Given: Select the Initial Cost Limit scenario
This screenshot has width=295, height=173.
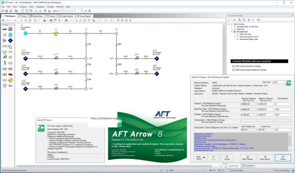Looking at the screenshot, I should [x=245, y=34].
